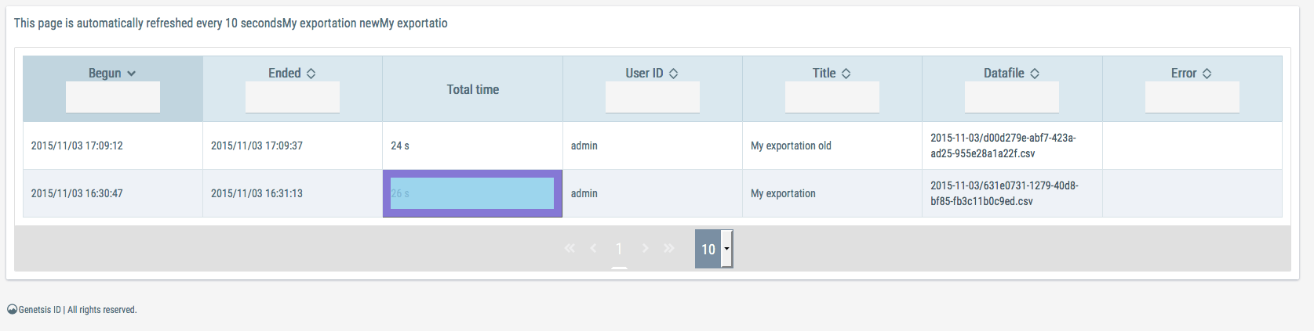
Task: Click the Begun filter input field
Action: 113,97
